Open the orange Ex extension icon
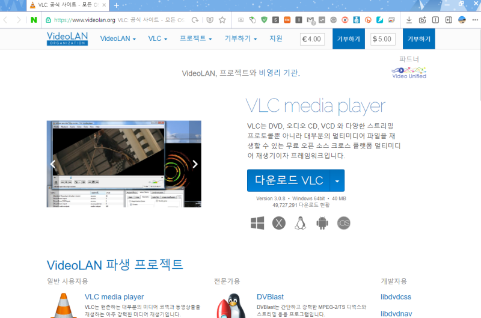This screenshot has width=481, height=318. click(287, 20)
